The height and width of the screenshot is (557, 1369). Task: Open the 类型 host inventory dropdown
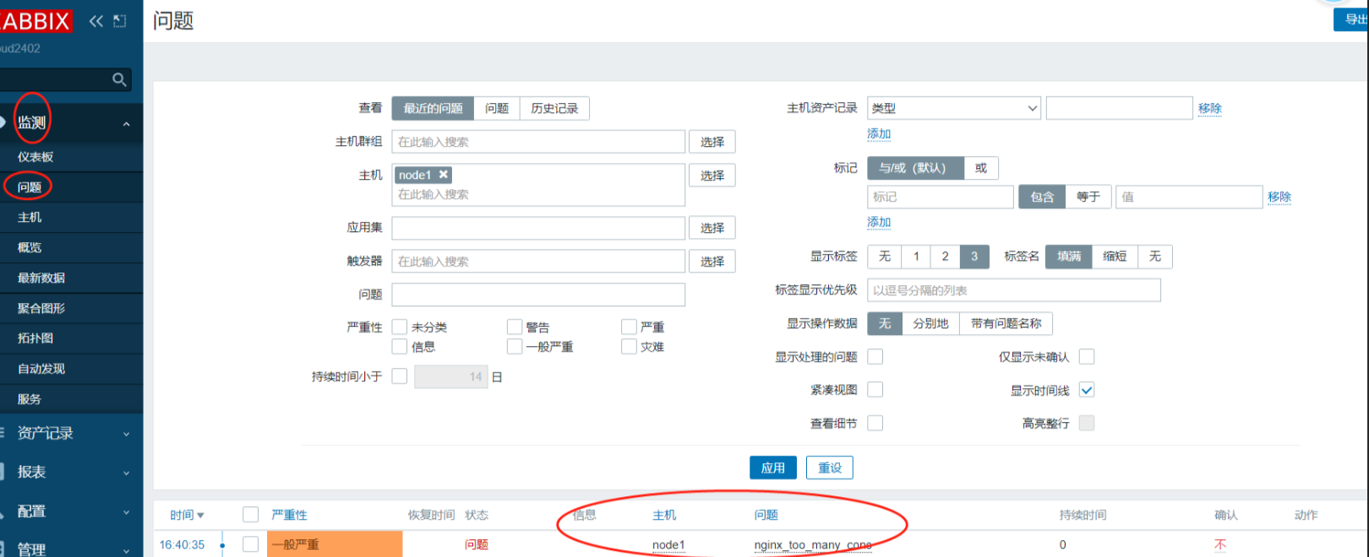pos(953,108)
